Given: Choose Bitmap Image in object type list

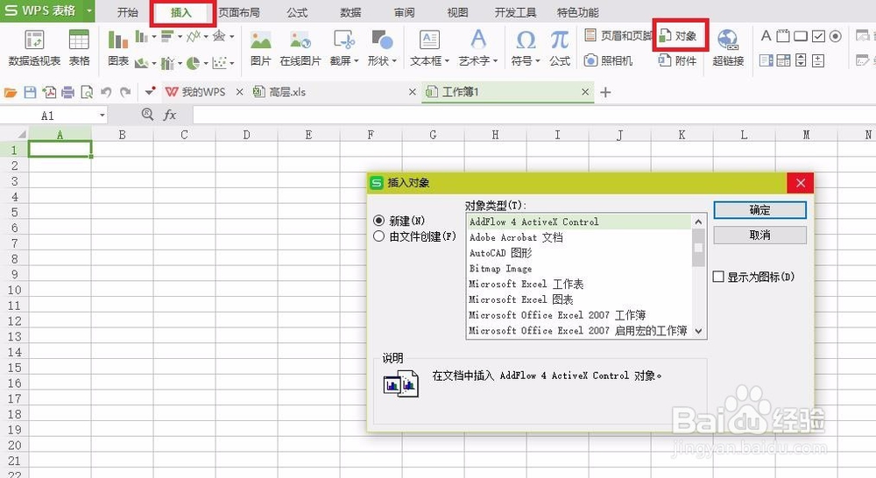Looking at the screenshot, I should click(579, 269).
